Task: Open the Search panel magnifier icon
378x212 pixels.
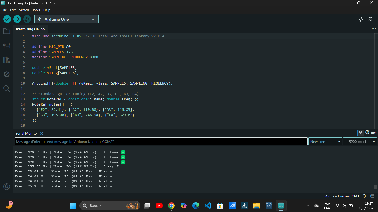Action: coord(7,89)
